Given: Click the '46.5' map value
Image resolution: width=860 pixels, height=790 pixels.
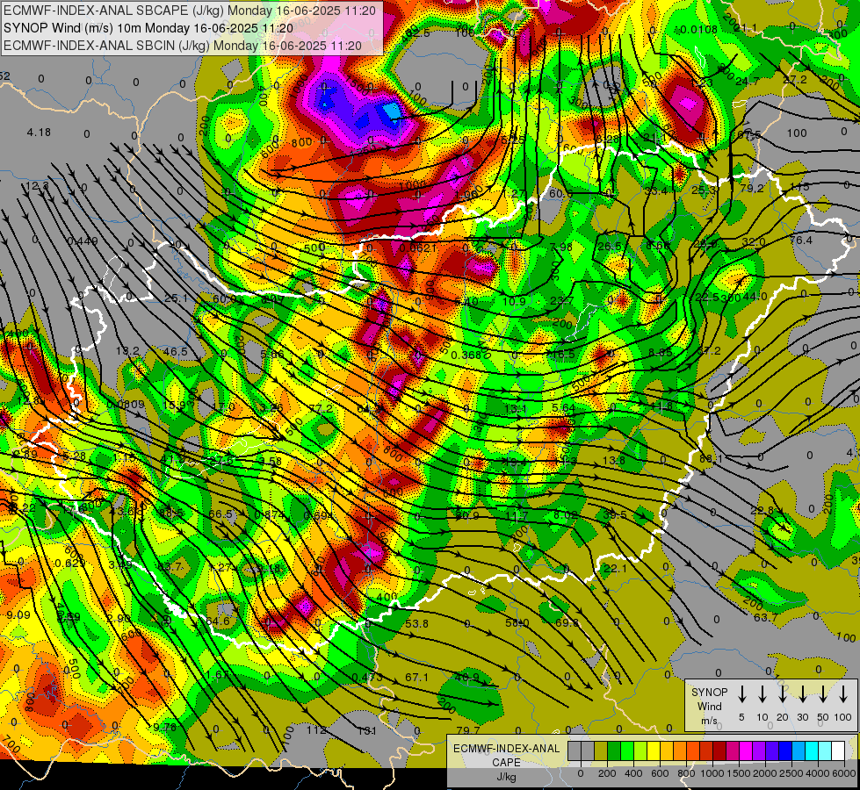Looking at the screenshot, I should click(x=176, y=352).
